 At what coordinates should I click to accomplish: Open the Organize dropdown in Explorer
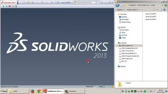[x=120, y=10]
